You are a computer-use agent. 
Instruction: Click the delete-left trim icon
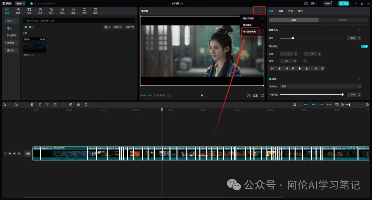(x=40, y=105)
